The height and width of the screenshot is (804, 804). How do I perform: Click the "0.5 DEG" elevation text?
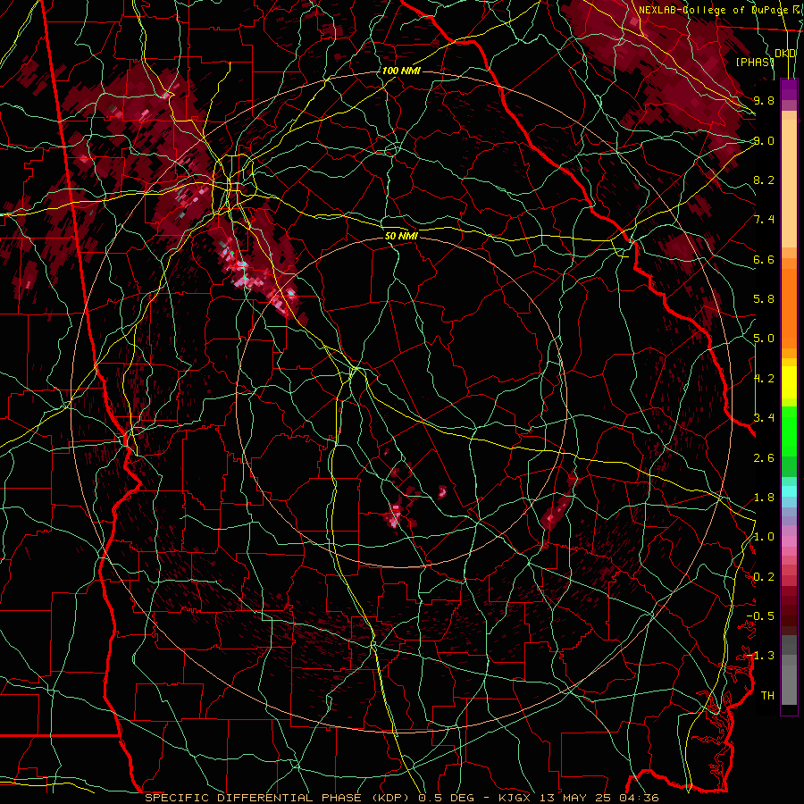pyautogui.click(x=444, y=798)
